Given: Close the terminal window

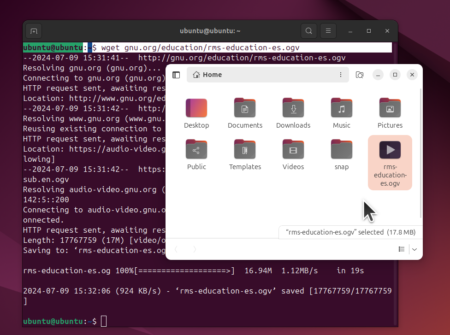Looking at the screenshot, I should click(x=387, y=31).
